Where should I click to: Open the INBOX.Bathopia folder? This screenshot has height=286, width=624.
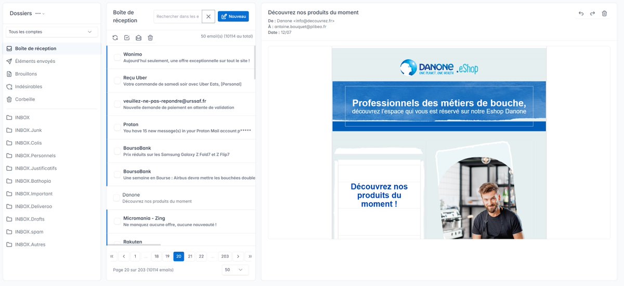coord(52,181)
